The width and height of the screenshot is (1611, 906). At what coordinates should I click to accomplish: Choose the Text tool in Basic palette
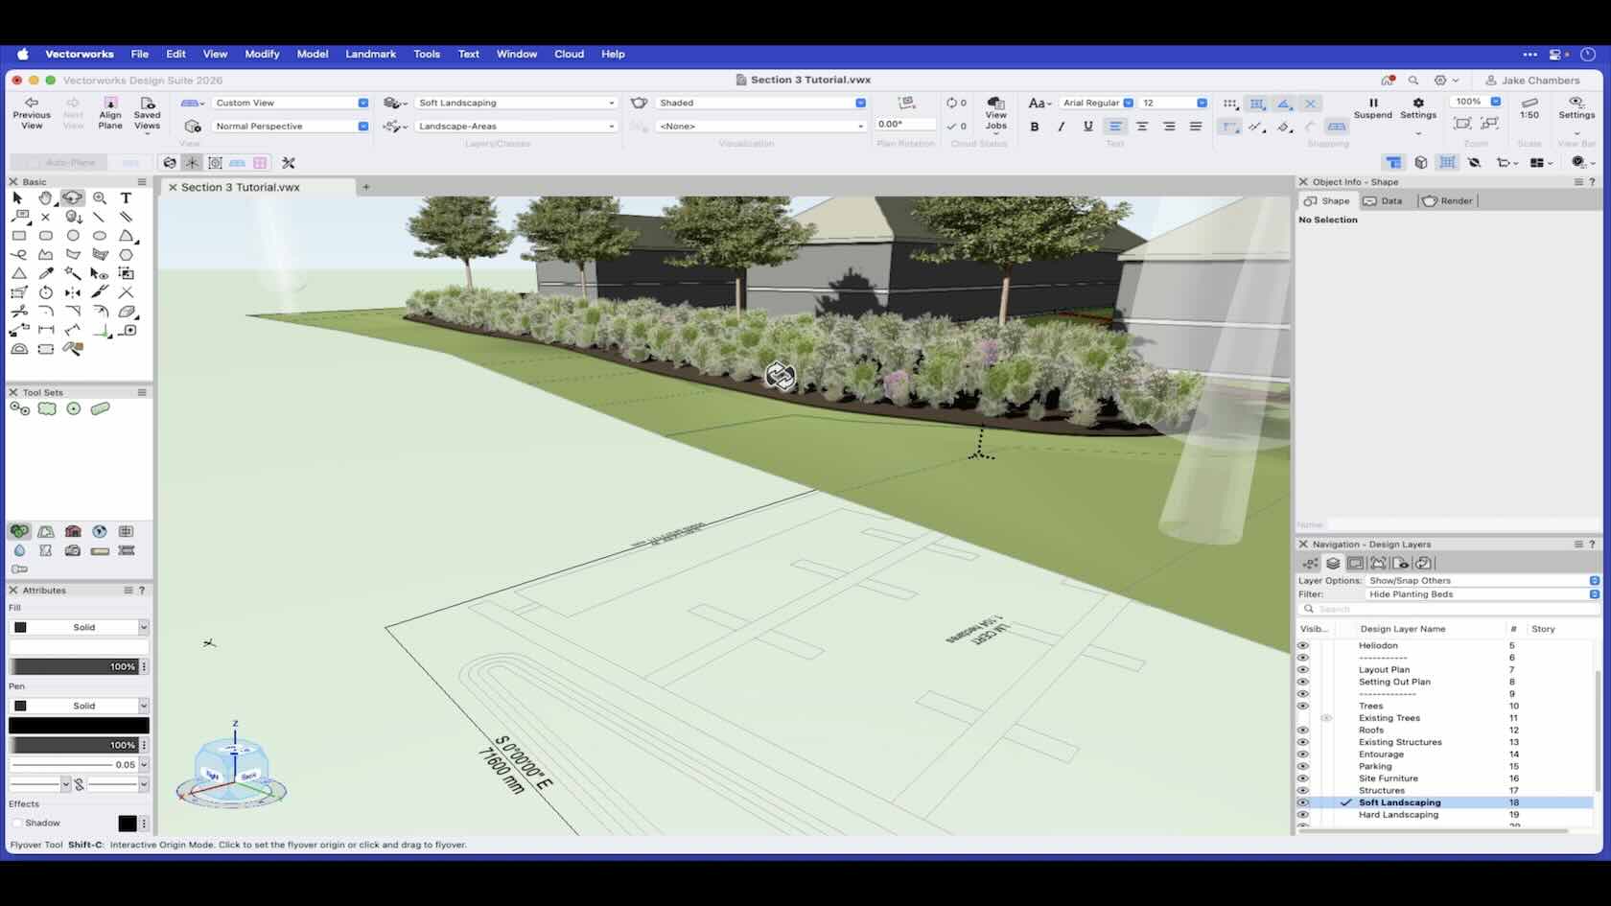click(x=126, y=197)
